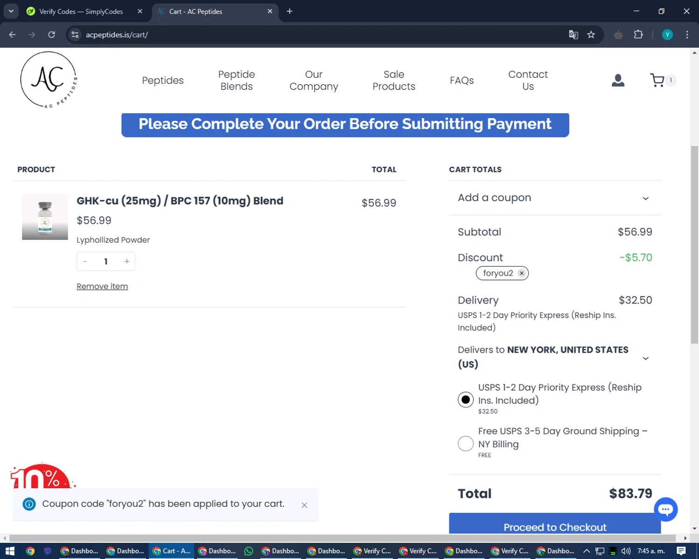Open the Windows notification center icon
This screenshot has width=699, height=559.
(681, 551)
